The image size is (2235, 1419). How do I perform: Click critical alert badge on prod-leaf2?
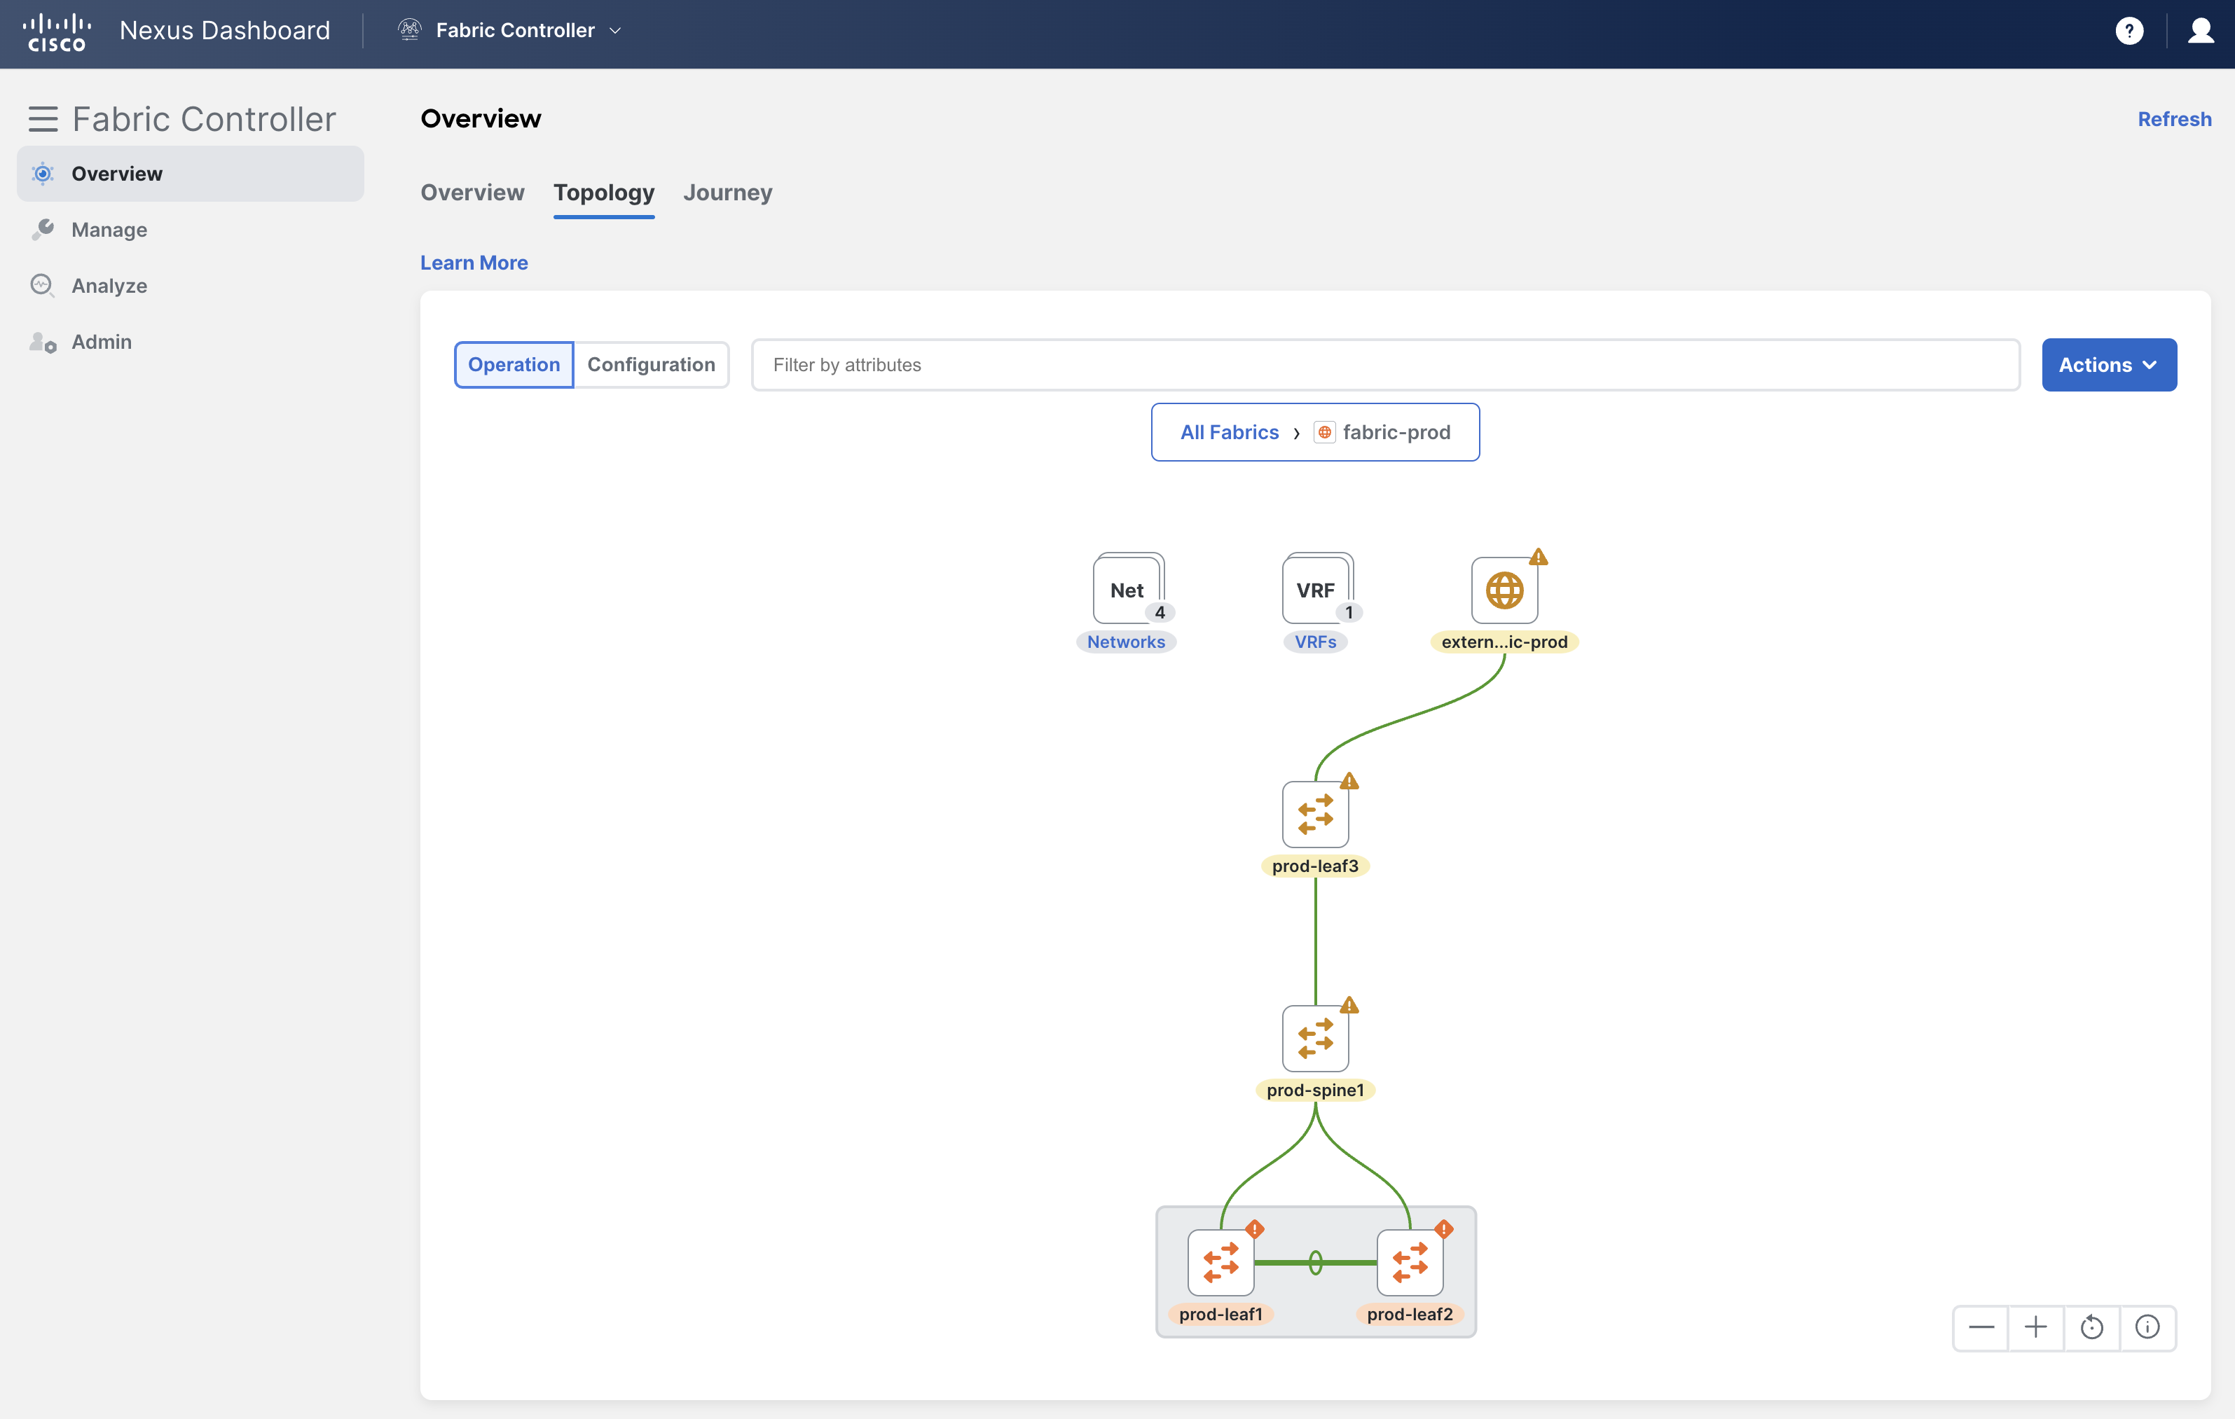[1444, 1228]
